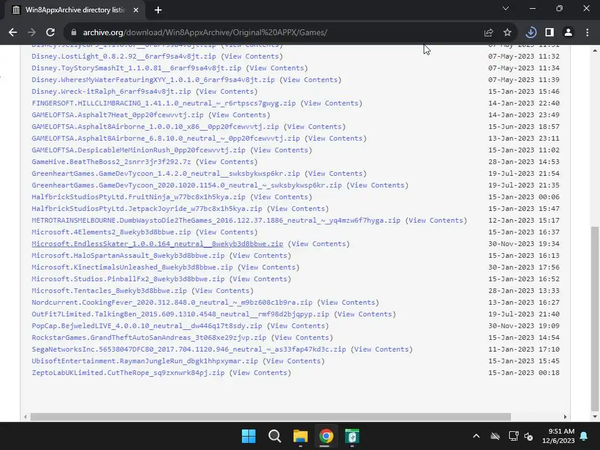View Contents of Disney.WheresMyWater zip

(x=311, y=80)
